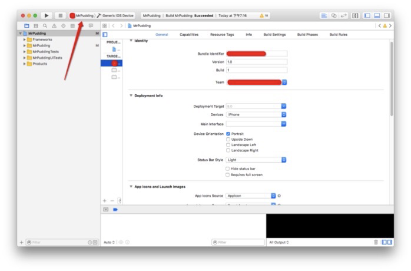Run the project with the Play button
The width and height of the screenshot is (411, 271).
point(47,15)
